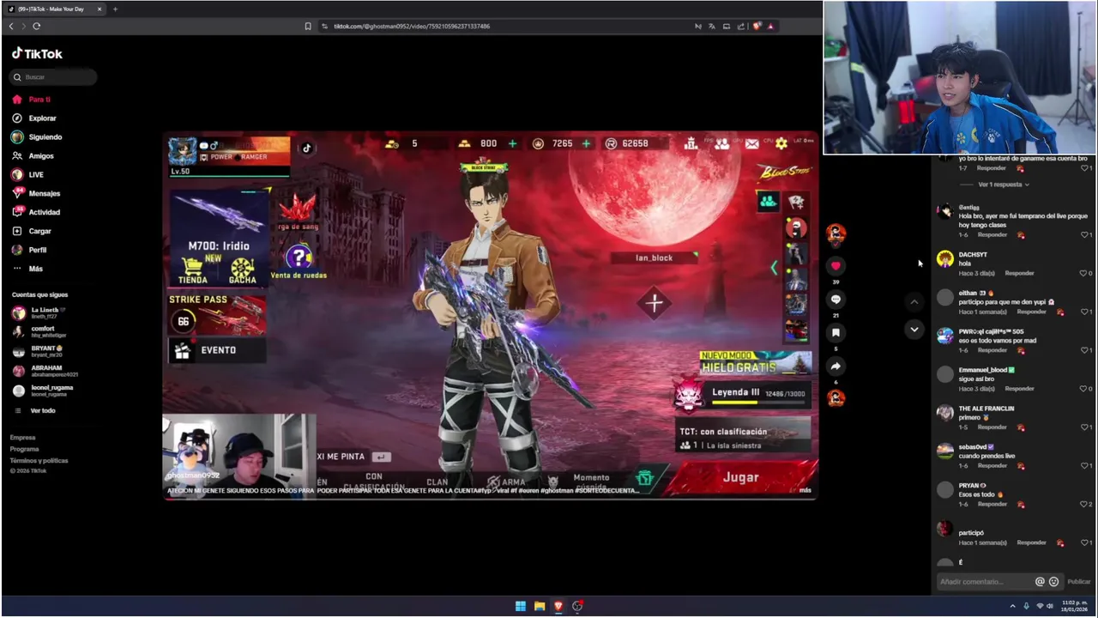Viewport: 1098px width, 618px height.
Task: Like sebas0vd's comment heart
Action: 1083,466
